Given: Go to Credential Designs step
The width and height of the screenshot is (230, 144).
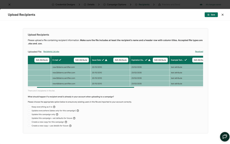Looking at the screenshot, I should coord(64,5).
